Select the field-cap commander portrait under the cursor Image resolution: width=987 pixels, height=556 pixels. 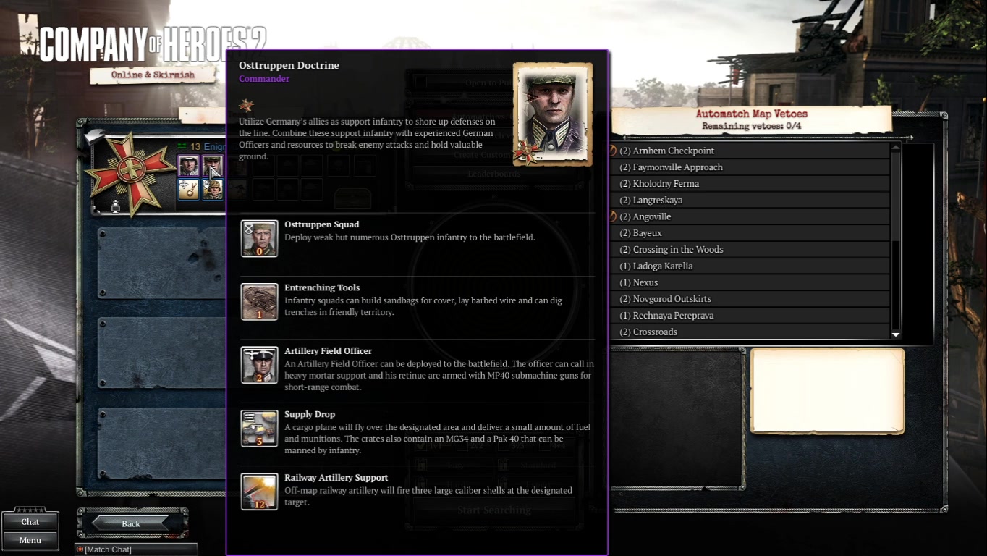[213, 166]
